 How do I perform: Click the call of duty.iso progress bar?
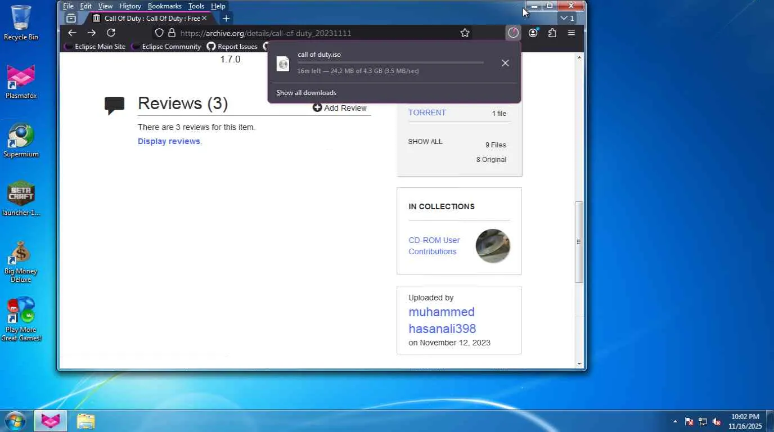coord(390,62)
